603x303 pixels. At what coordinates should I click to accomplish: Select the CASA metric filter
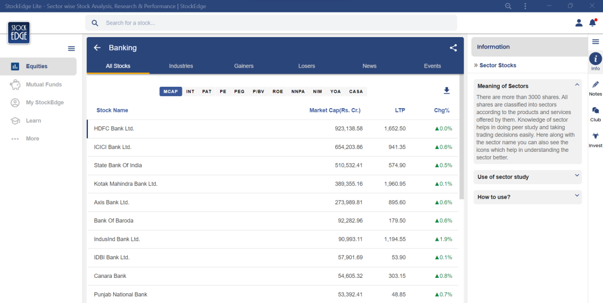pyautogui.click(x=356, y=92)
